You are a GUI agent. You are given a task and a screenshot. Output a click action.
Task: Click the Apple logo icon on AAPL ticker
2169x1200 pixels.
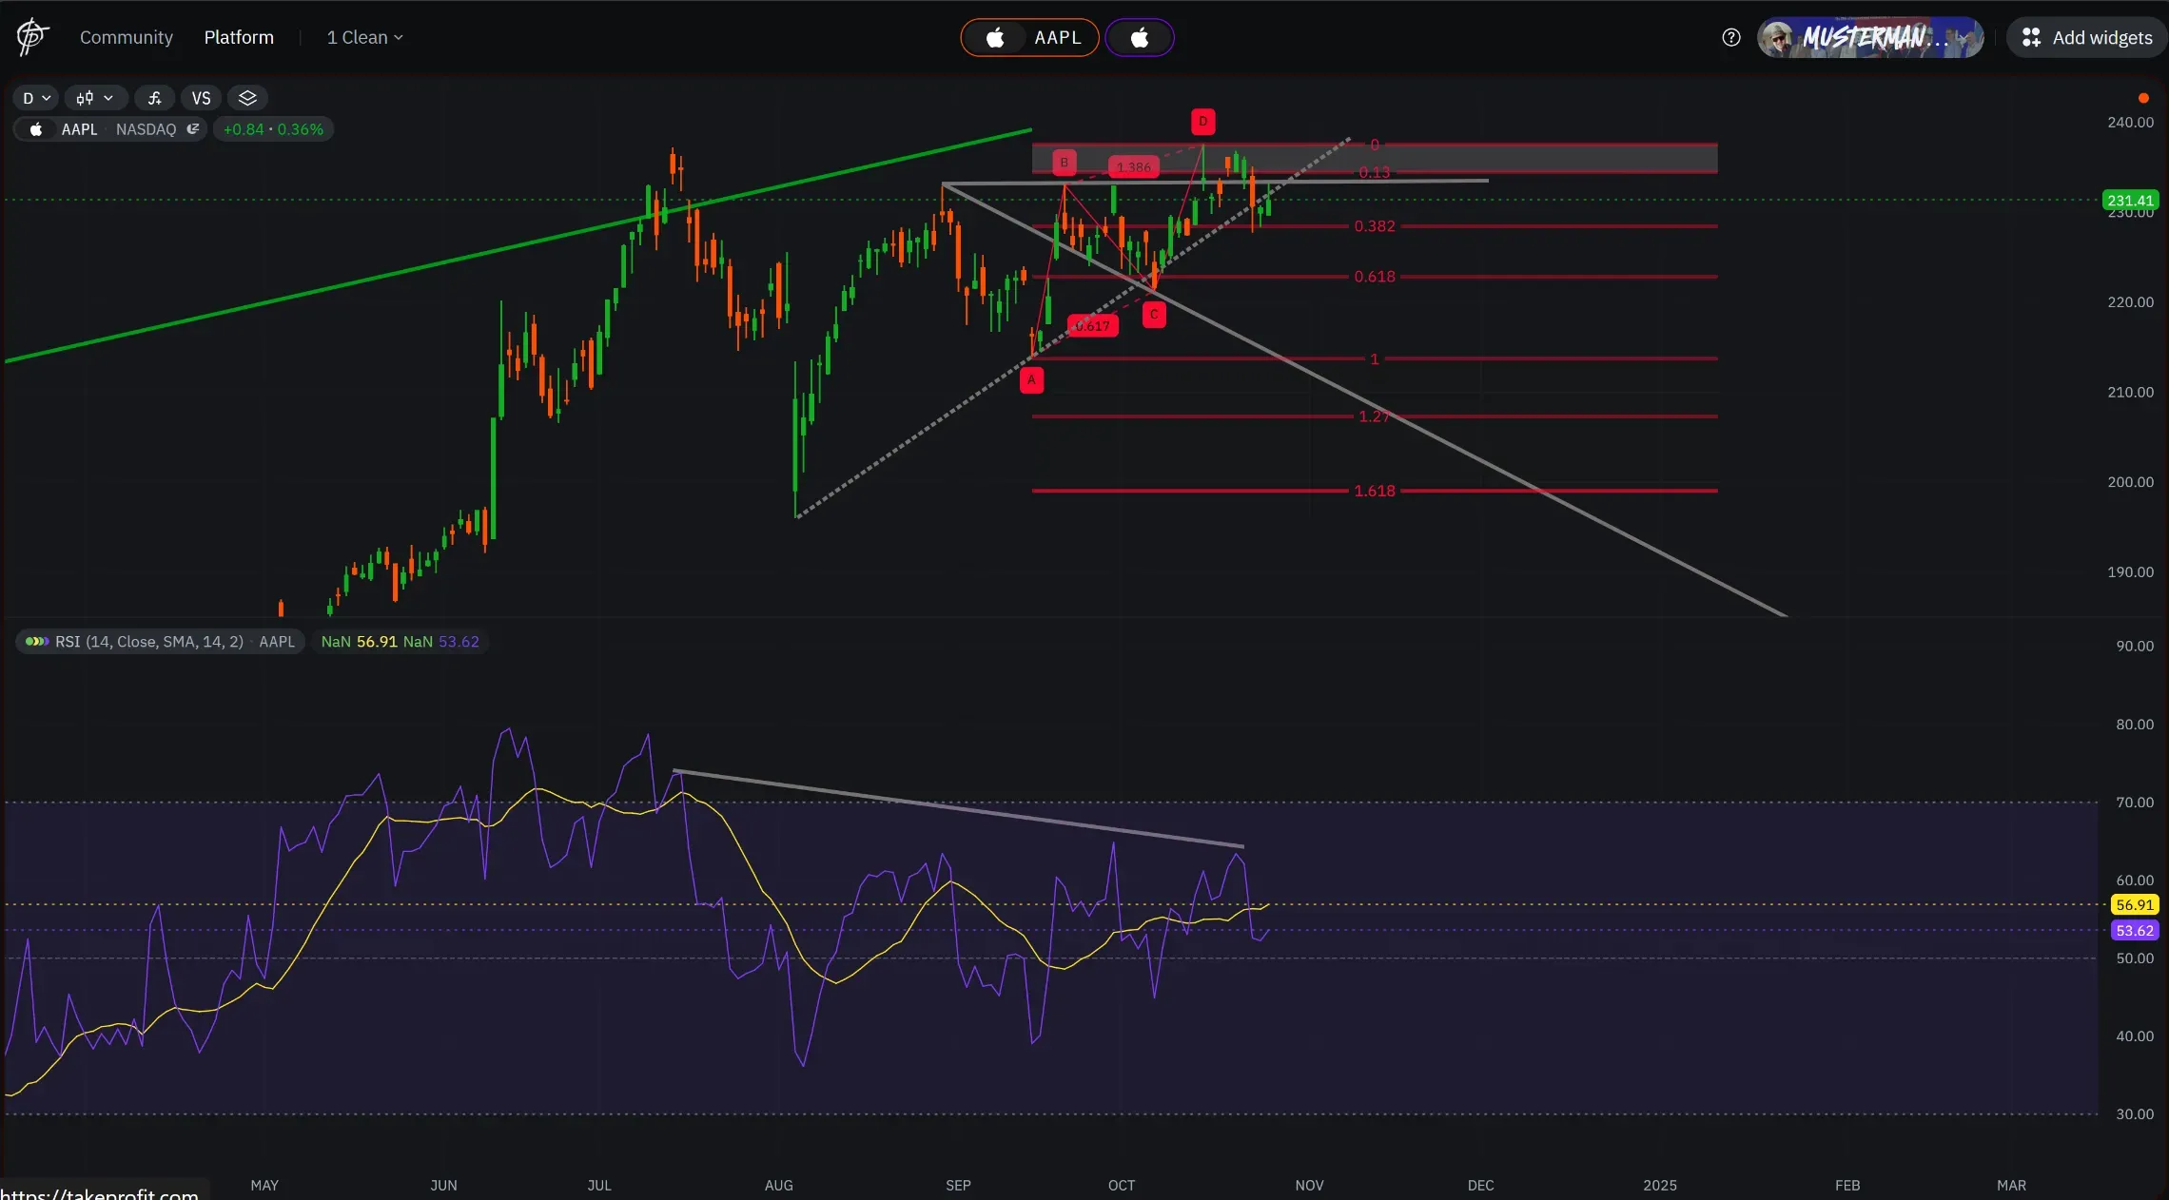(38, 130)
